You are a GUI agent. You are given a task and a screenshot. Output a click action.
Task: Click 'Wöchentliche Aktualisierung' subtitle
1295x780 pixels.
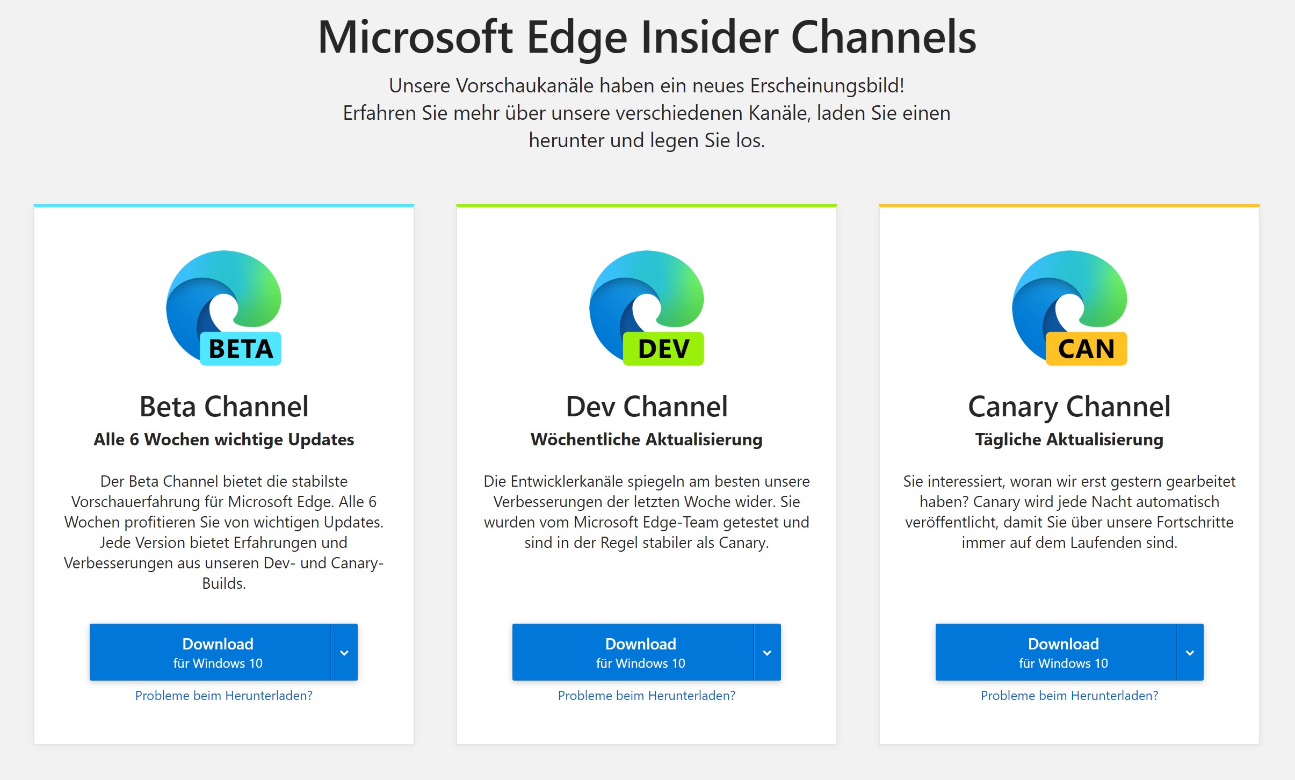click(x=647, y=439)
